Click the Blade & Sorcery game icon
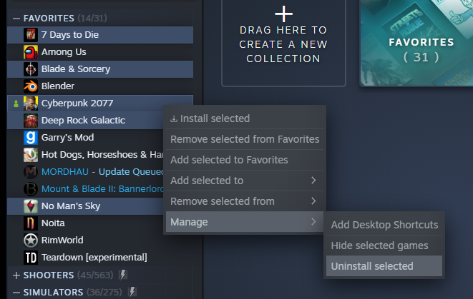473x299 pixels. coord(31,69)
